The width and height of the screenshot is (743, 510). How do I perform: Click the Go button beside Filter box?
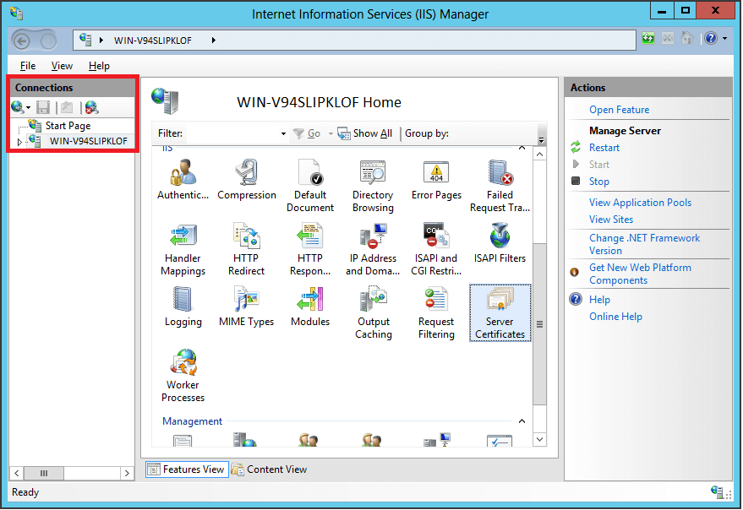click(x=314, y=133)
